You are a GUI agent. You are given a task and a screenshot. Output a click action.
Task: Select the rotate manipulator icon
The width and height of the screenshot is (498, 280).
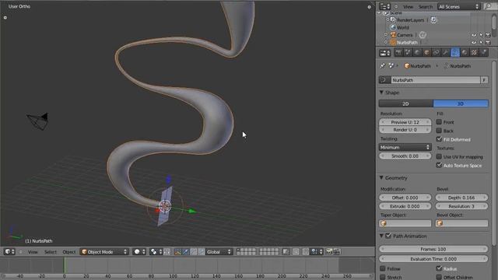(194, 252)
